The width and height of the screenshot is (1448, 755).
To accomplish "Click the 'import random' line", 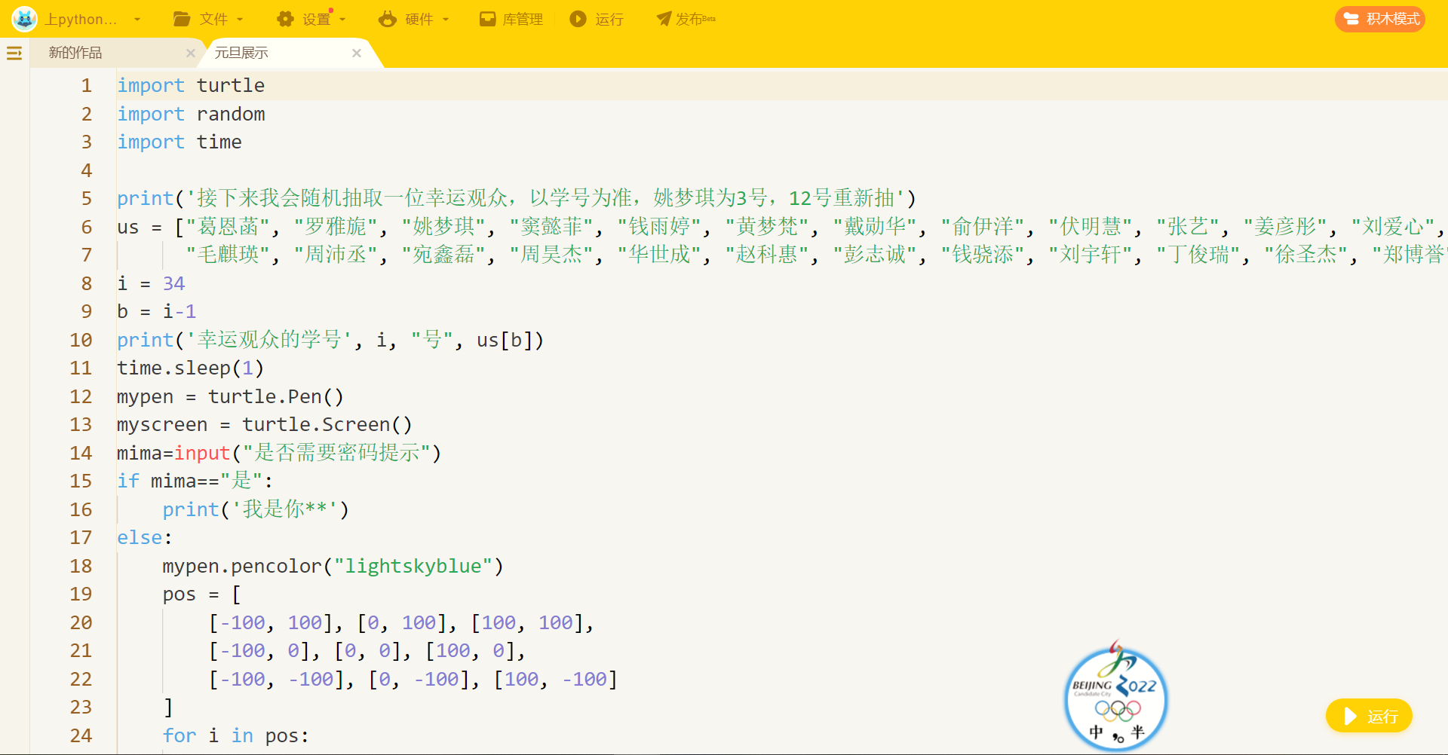I will 191,114.
